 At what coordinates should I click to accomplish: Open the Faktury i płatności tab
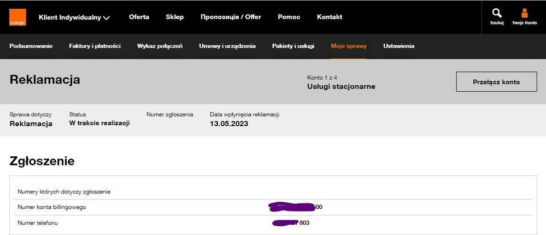point(95,46)
